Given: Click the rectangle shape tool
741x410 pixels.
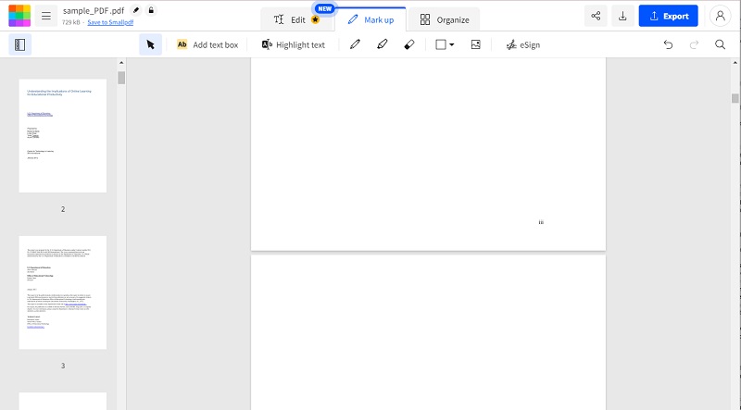Looking at the screenshot, I should (x=441, y=44).
